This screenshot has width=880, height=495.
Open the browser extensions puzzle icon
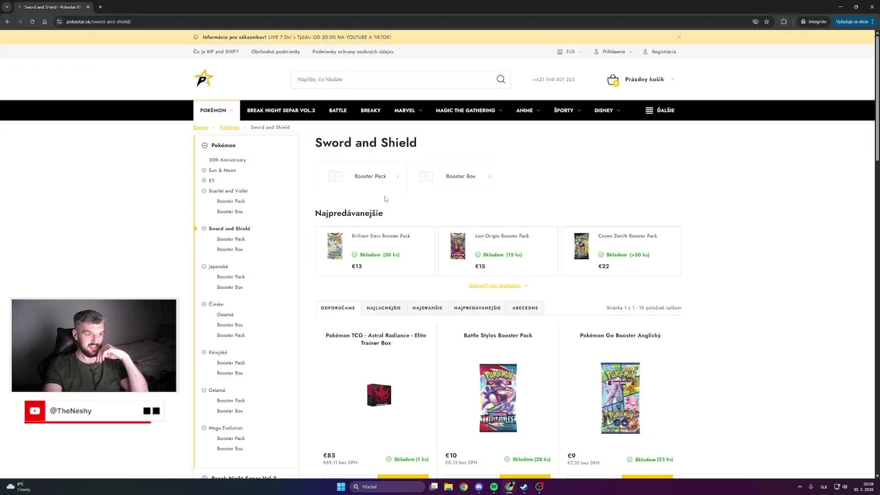pyautogui.click(x=784, y=21)
